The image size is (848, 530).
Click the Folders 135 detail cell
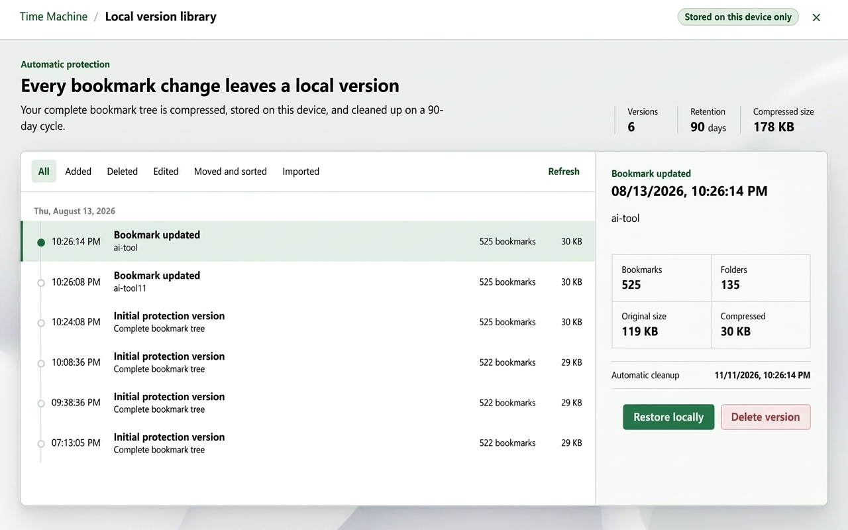coord(761,278)
